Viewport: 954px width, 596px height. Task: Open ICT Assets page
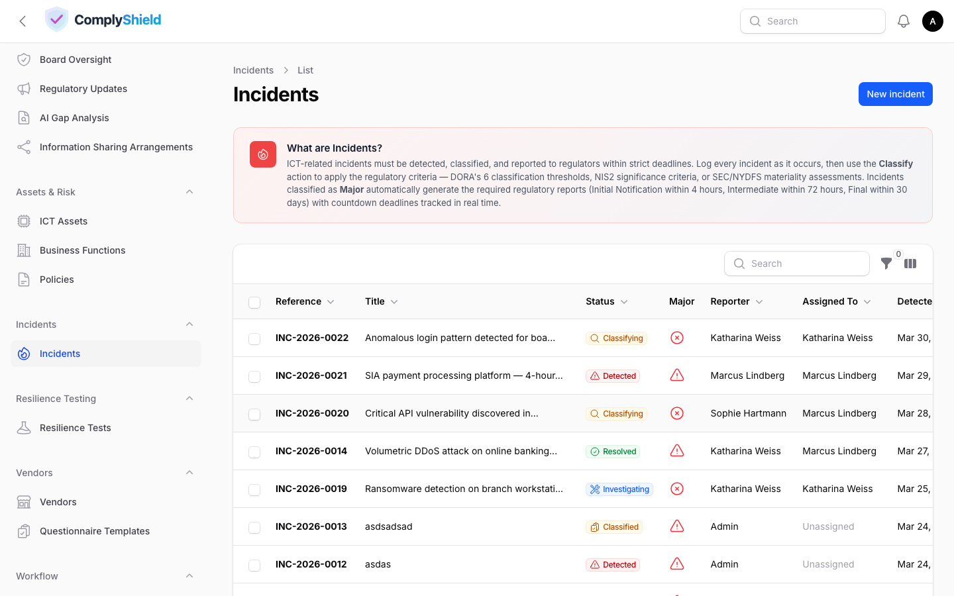coord(106,221)
